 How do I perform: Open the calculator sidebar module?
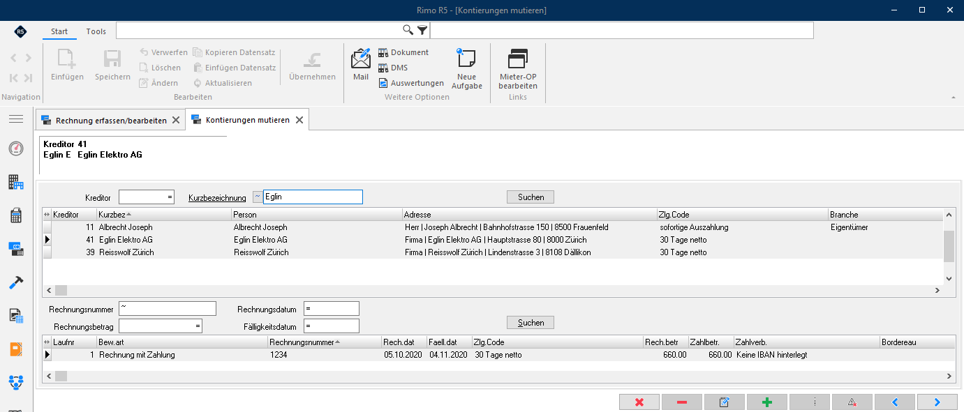point(16,215)
